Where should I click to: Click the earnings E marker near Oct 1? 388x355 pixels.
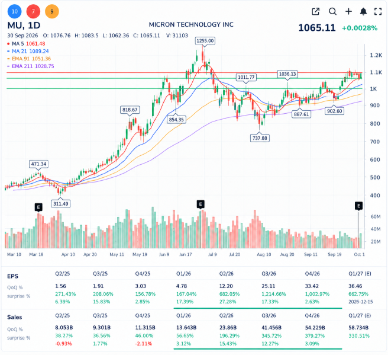click(x=358, y=206)
